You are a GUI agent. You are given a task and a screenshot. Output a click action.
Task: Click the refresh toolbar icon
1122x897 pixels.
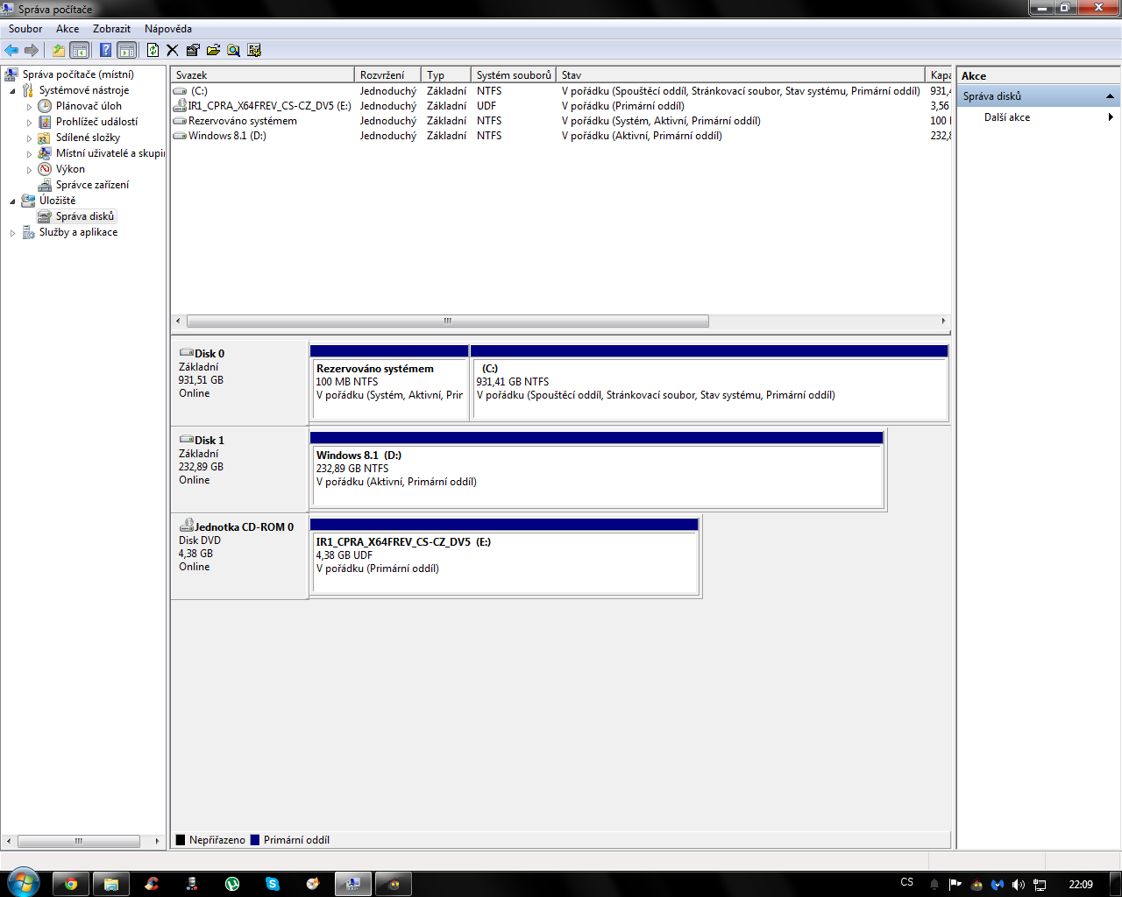(x=153, y=50)
